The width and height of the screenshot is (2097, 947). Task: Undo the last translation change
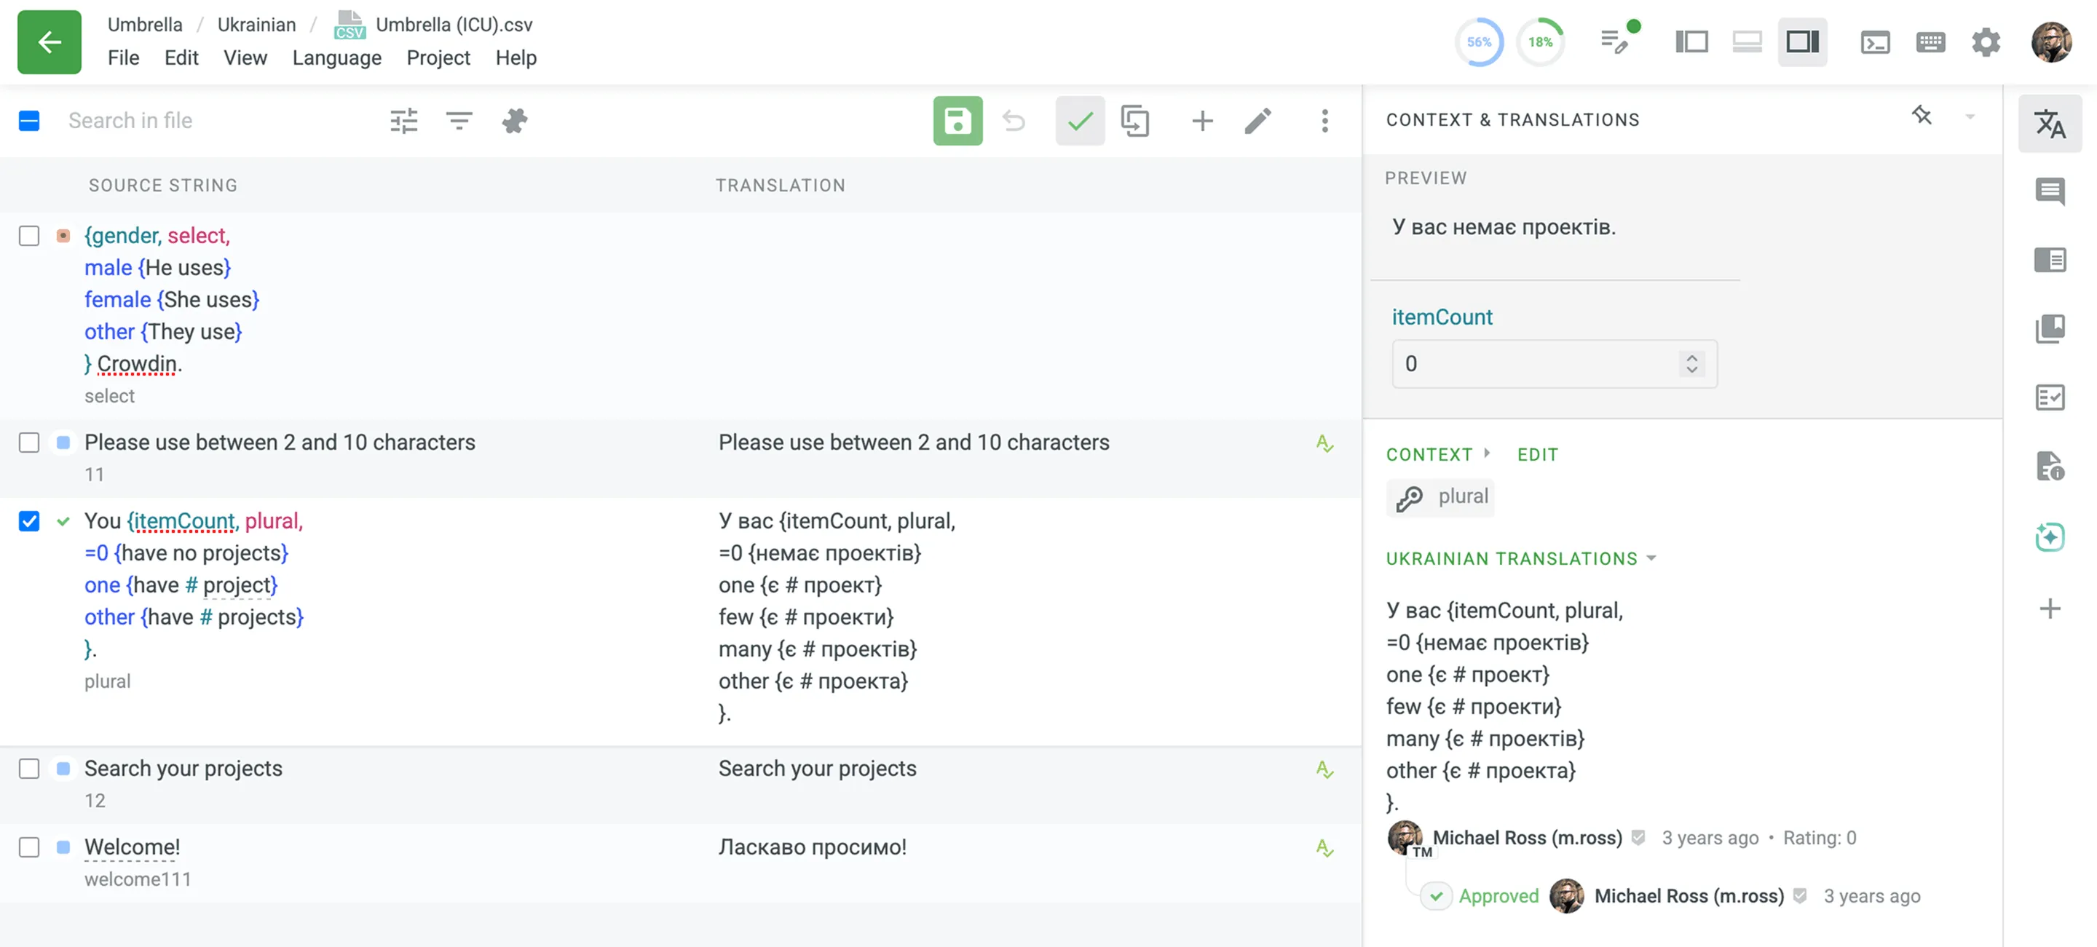(x=1014, y=120)
